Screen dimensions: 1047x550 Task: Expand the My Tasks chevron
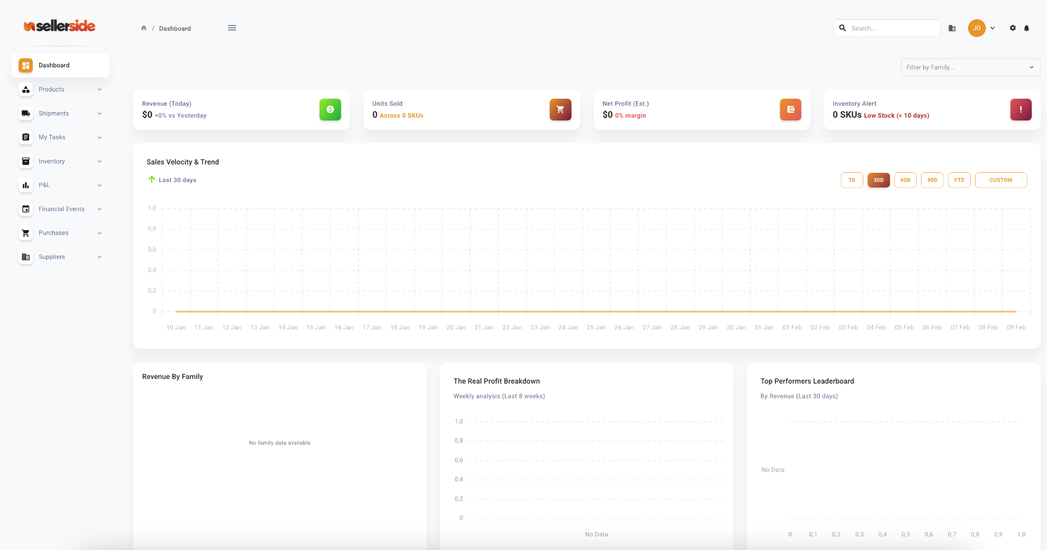[x=100, y=137]
